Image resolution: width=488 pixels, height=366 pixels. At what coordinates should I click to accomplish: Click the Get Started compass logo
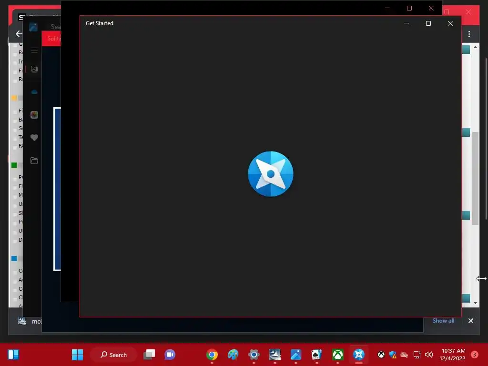271,174
